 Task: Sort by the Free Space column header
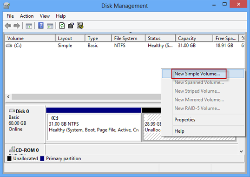pyautogui.click(x=226, y=38)
